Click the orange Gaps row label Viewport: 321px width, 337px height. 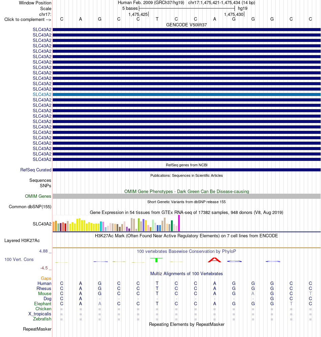coord(46,278)
